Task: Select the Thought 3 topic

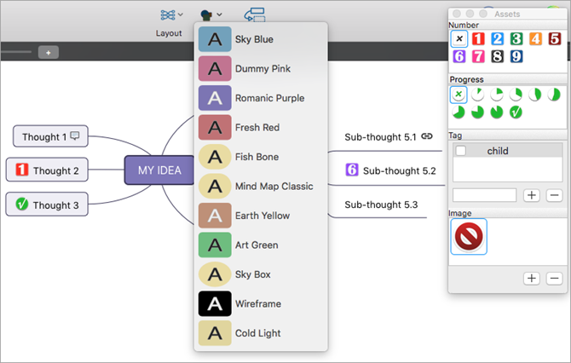Action: point(47,204)
